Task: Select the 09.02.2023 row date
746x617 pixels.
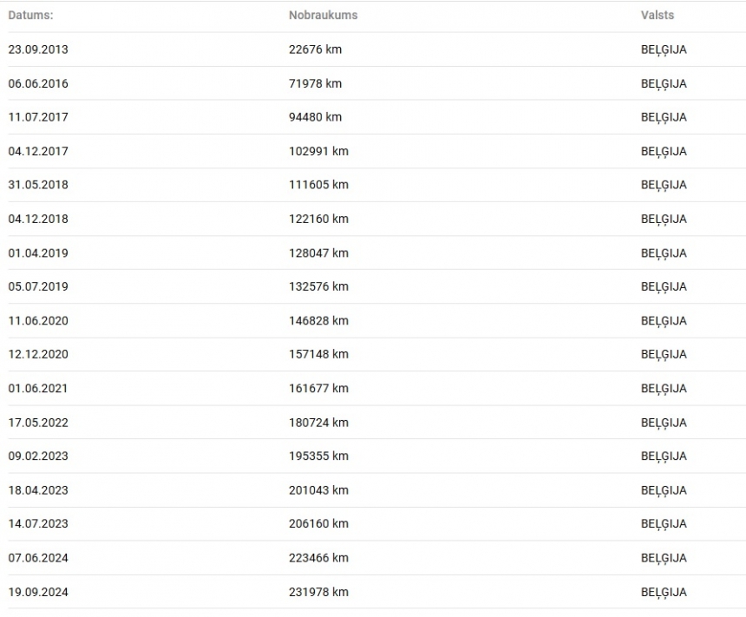Action: [x=38, y=456]
